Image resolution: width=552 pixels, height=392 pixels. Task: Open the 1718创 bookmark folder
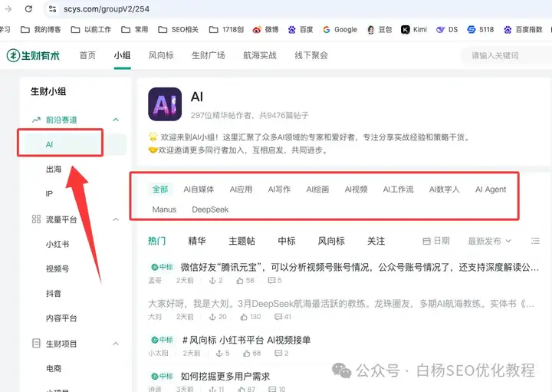(x=226, y=30)
